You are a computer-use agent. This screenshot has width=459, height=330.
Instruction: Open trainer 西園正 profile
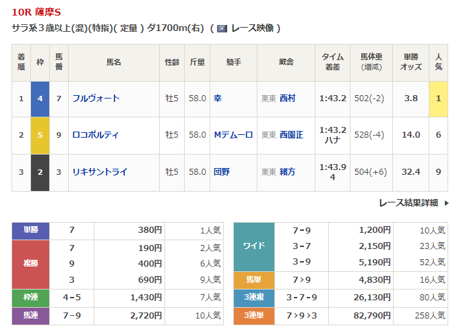[x=291, y=135]
